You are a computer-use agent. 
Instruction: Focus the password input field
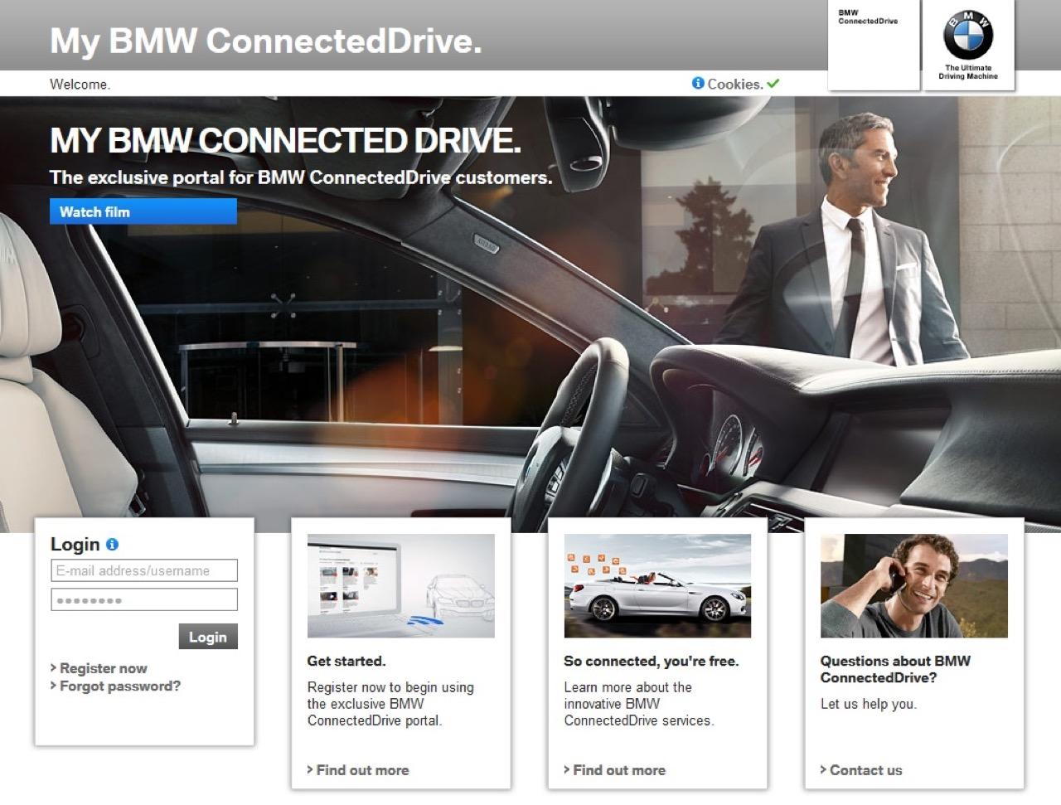pyautogui.click(x=144, y=599)
